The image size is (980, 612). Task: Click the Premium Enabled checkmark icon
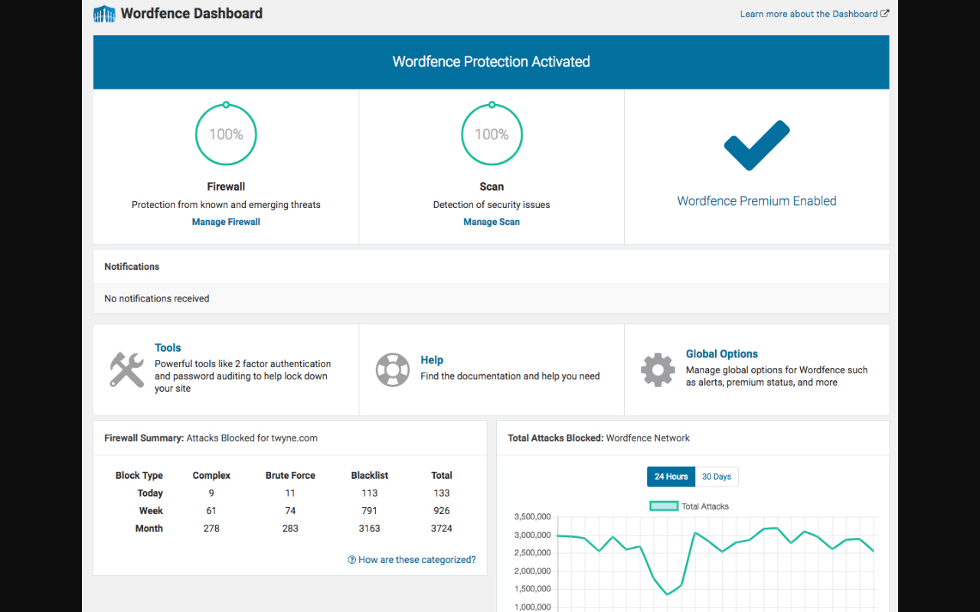tap(756, 145)
